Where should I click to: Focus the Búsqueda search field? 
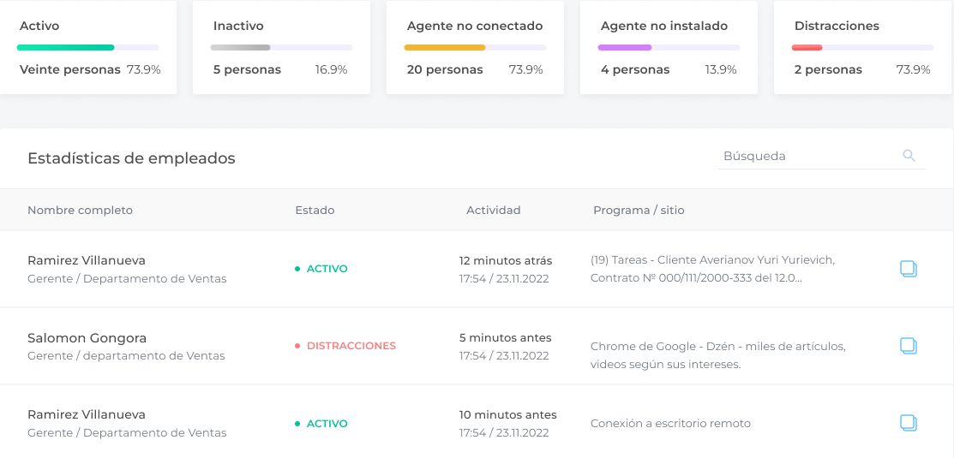[821, 156]
